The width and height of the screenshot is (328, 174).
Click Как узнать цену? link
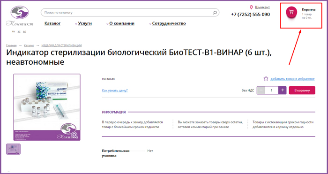pos(115,91)
